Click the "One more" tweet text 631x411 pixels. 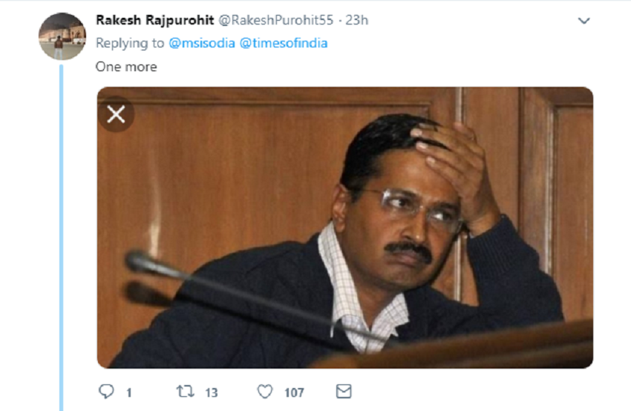126,67
